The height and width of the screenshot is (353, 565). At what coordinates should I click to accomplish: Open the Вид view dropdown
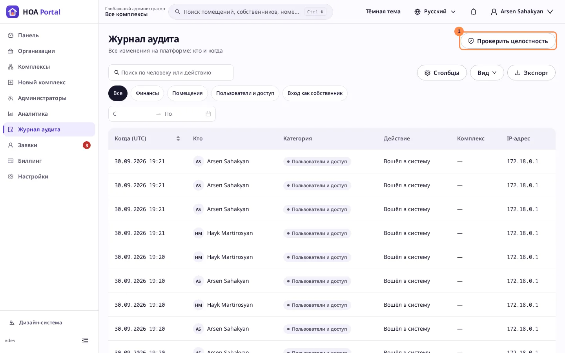point(487,73)
